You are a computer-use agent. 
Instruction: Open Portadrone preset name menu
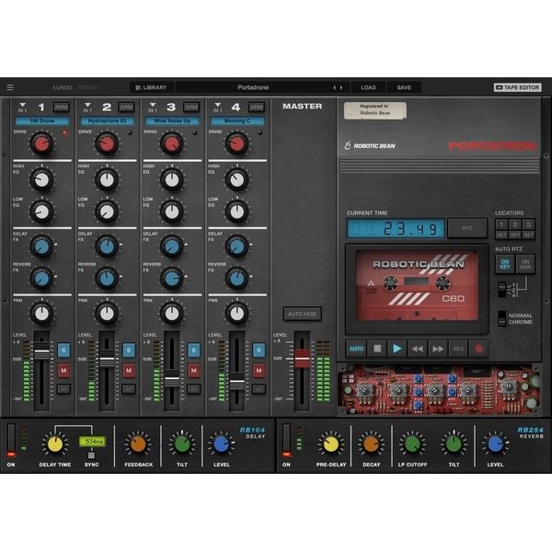click(x=253, y=87)
